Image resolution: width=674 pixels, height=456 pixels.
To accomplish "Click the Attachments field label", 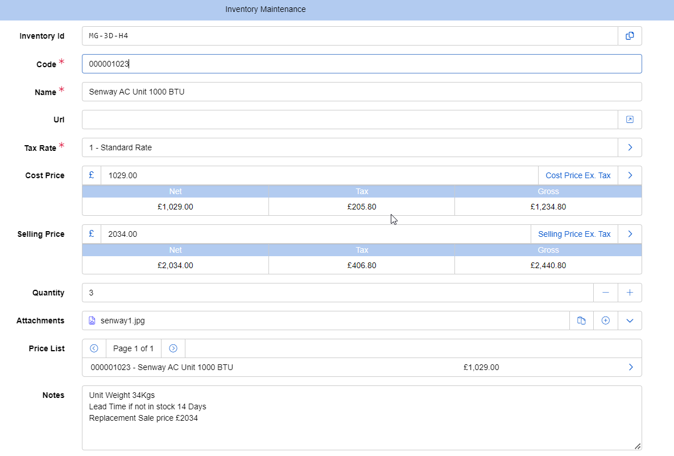I will (x=40, y=321).
